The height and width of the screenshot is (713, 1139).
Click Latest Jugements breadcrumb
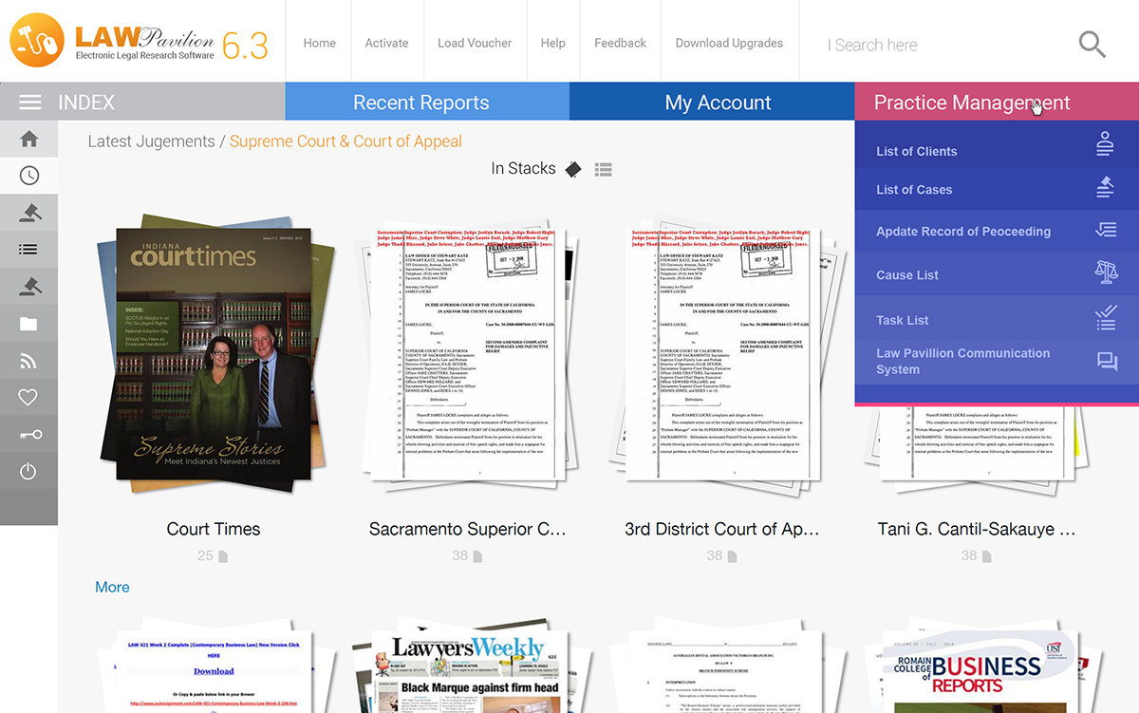point(151,141)
